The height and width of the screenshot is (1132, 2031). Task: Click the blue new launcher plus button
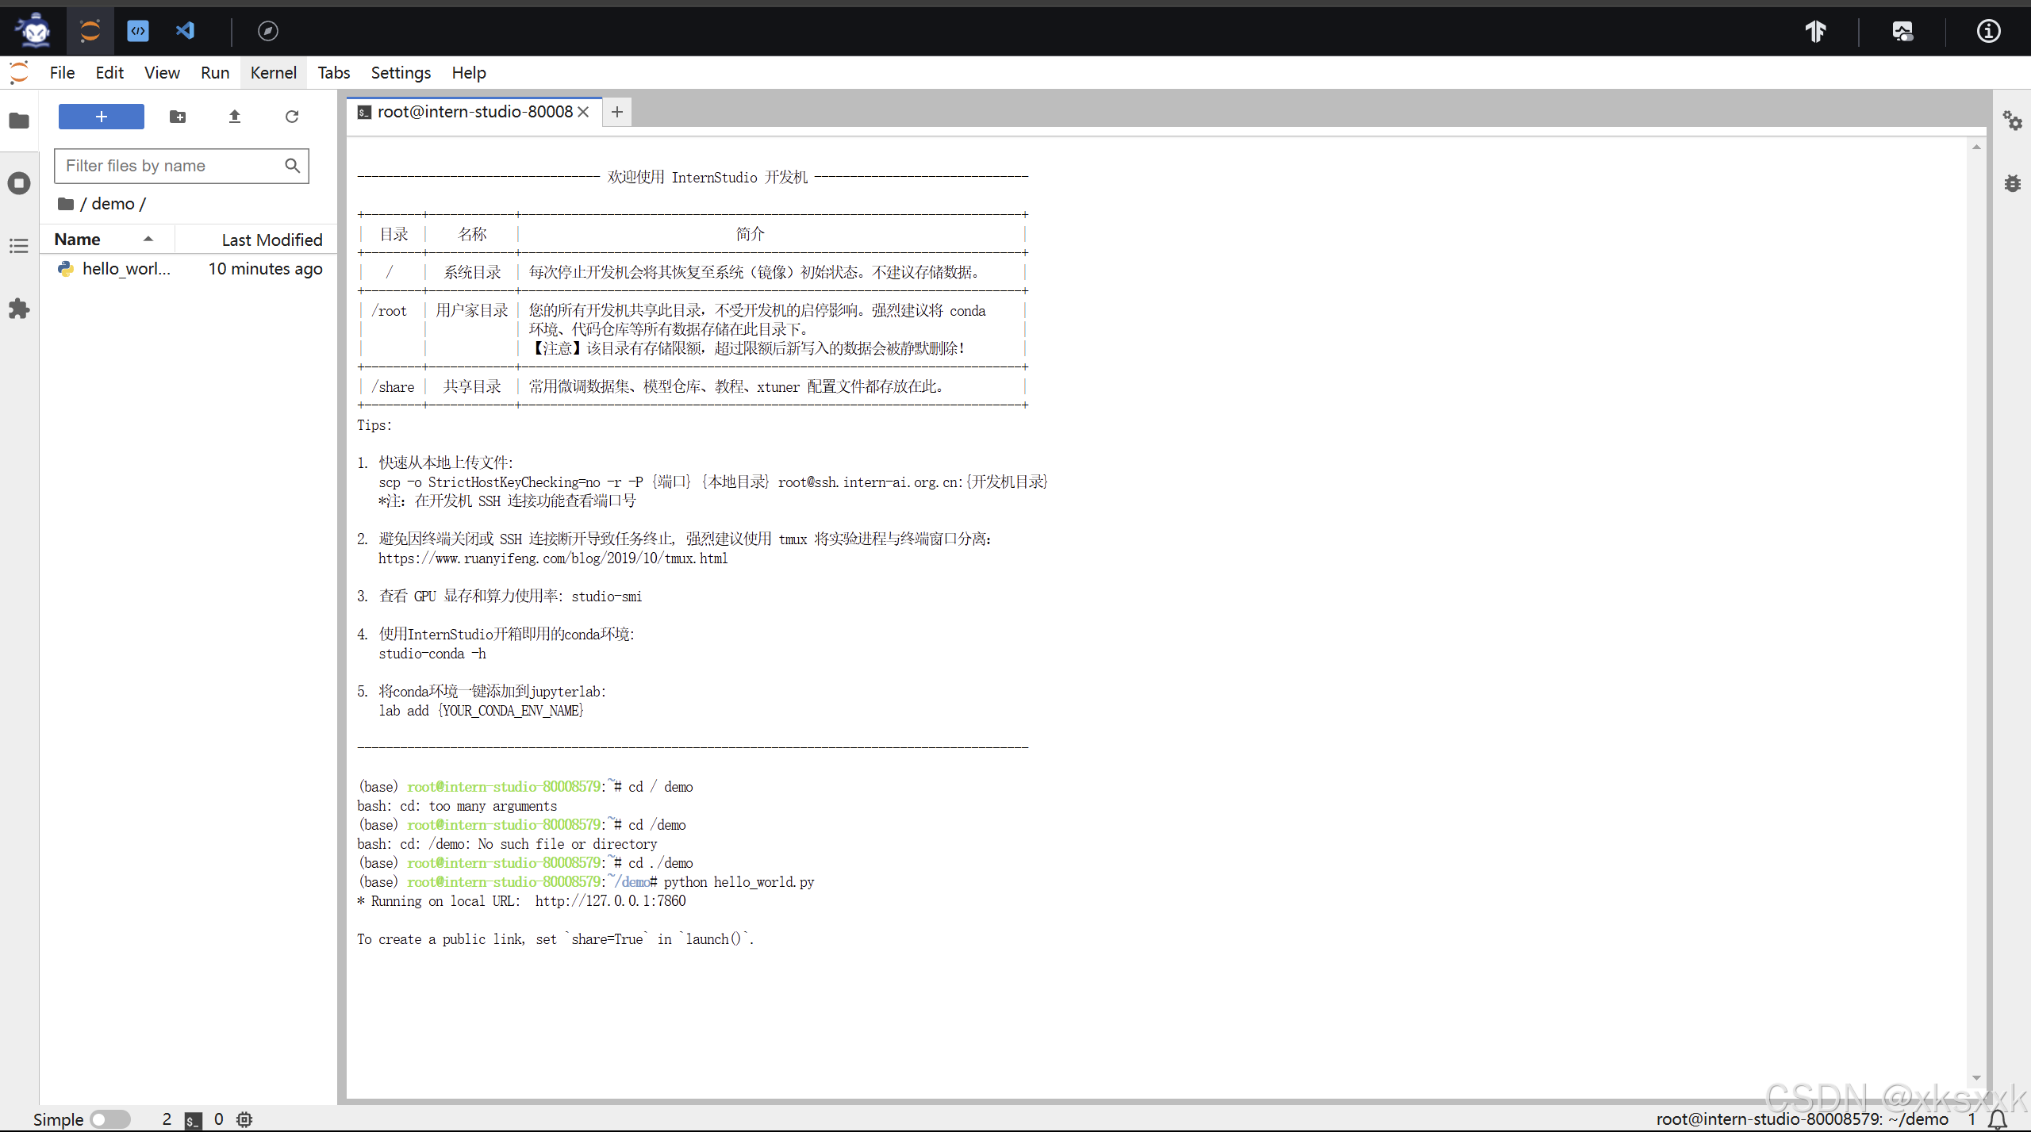click(x=102, y=117)
